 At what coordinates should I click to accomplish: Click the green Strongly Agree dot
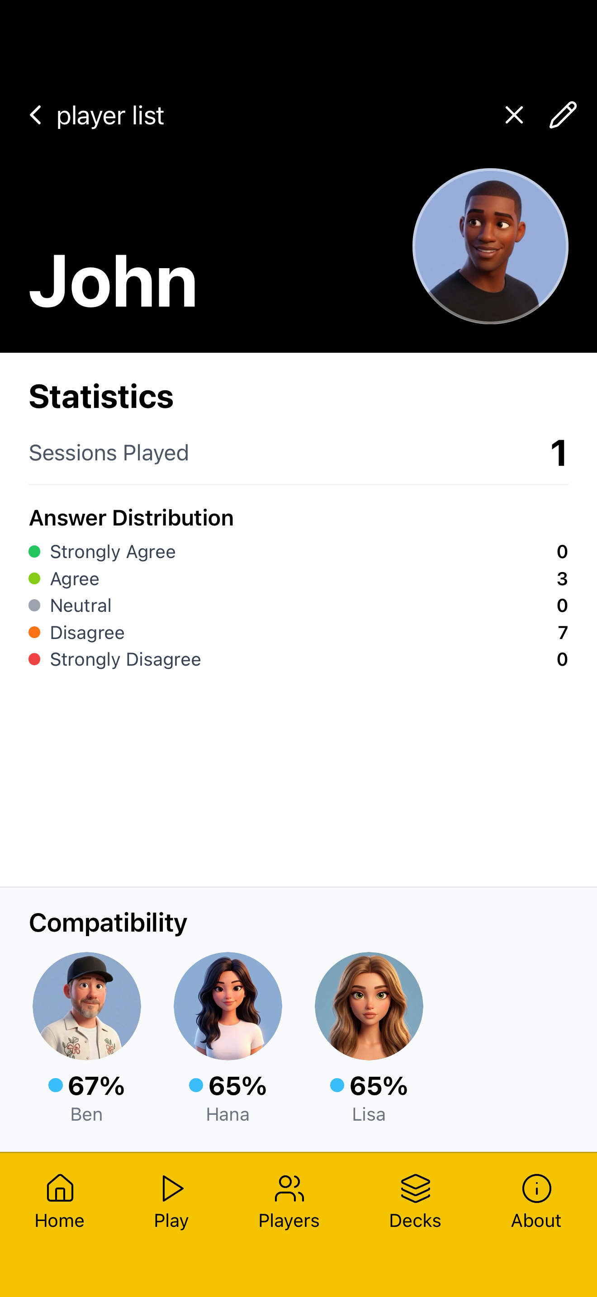pyautogui.click(x=34, y=551)
